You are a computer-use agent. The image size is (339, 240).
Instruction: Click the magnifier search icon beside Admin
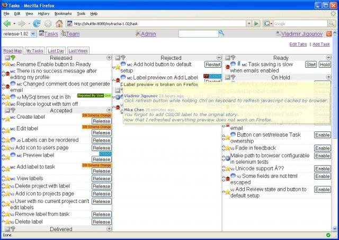(x=221, y=33)
